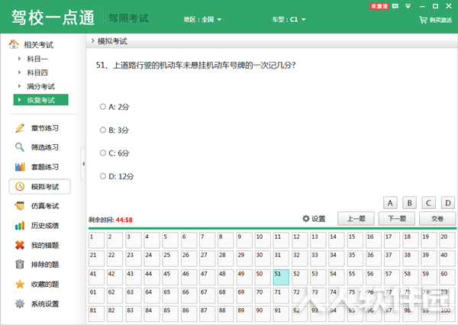Screen dimensions: 458x325
Task: Click the magnifier icon for 筛选练习
Action: tap(20, 147)
